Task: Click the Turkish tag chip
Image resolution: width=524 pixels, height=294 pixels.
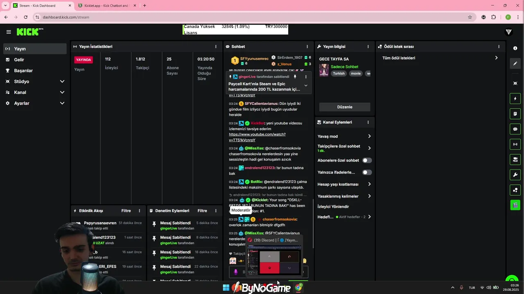Action: click(339, 73)
